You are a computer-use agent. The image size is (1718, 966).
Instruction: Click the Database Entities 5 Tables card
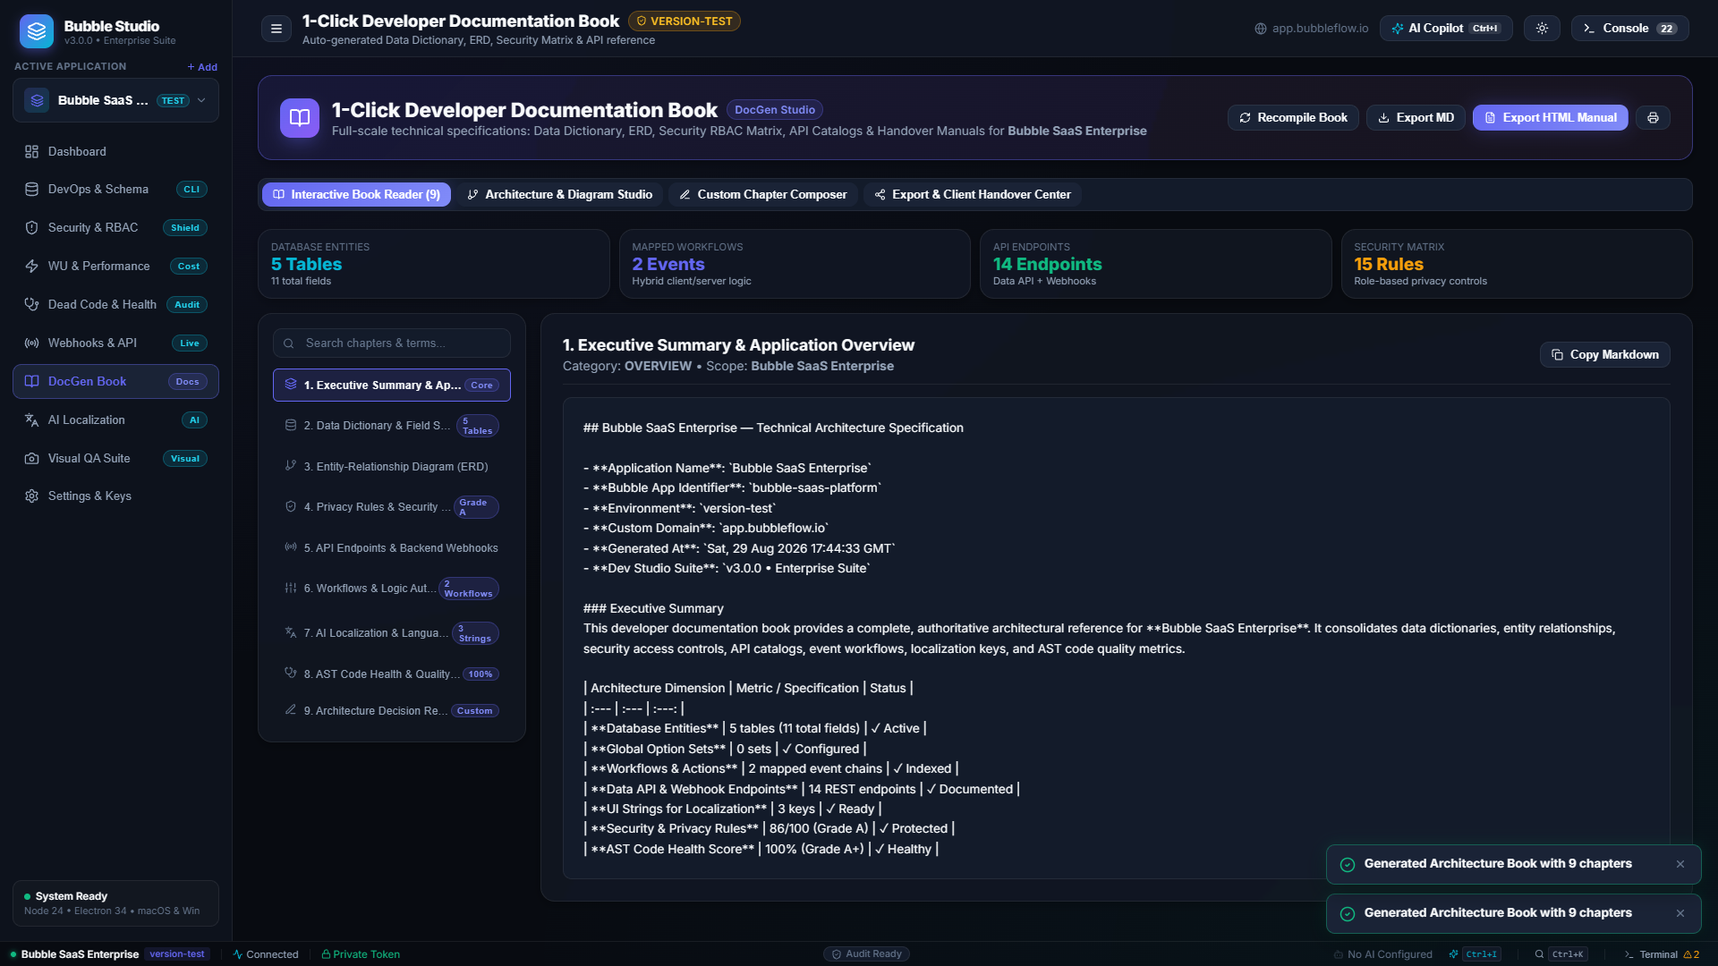coord(434,264)
